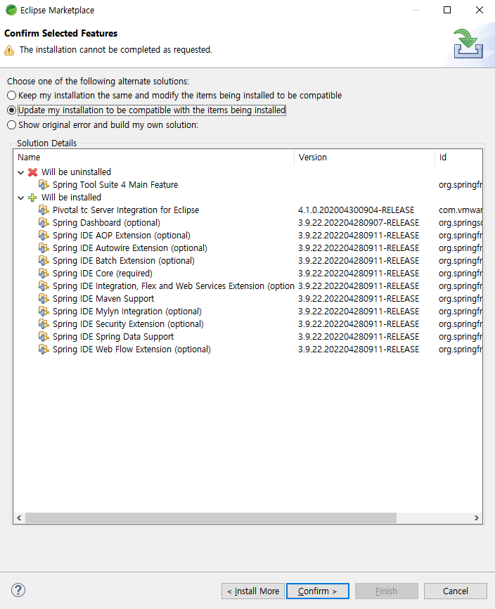Select Keep my installation the same option

pos(174,96)
